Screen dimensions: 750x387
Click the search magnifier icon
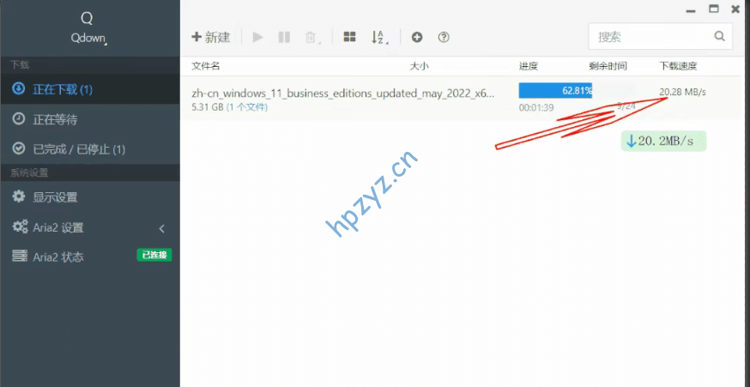tap(719, 36)
